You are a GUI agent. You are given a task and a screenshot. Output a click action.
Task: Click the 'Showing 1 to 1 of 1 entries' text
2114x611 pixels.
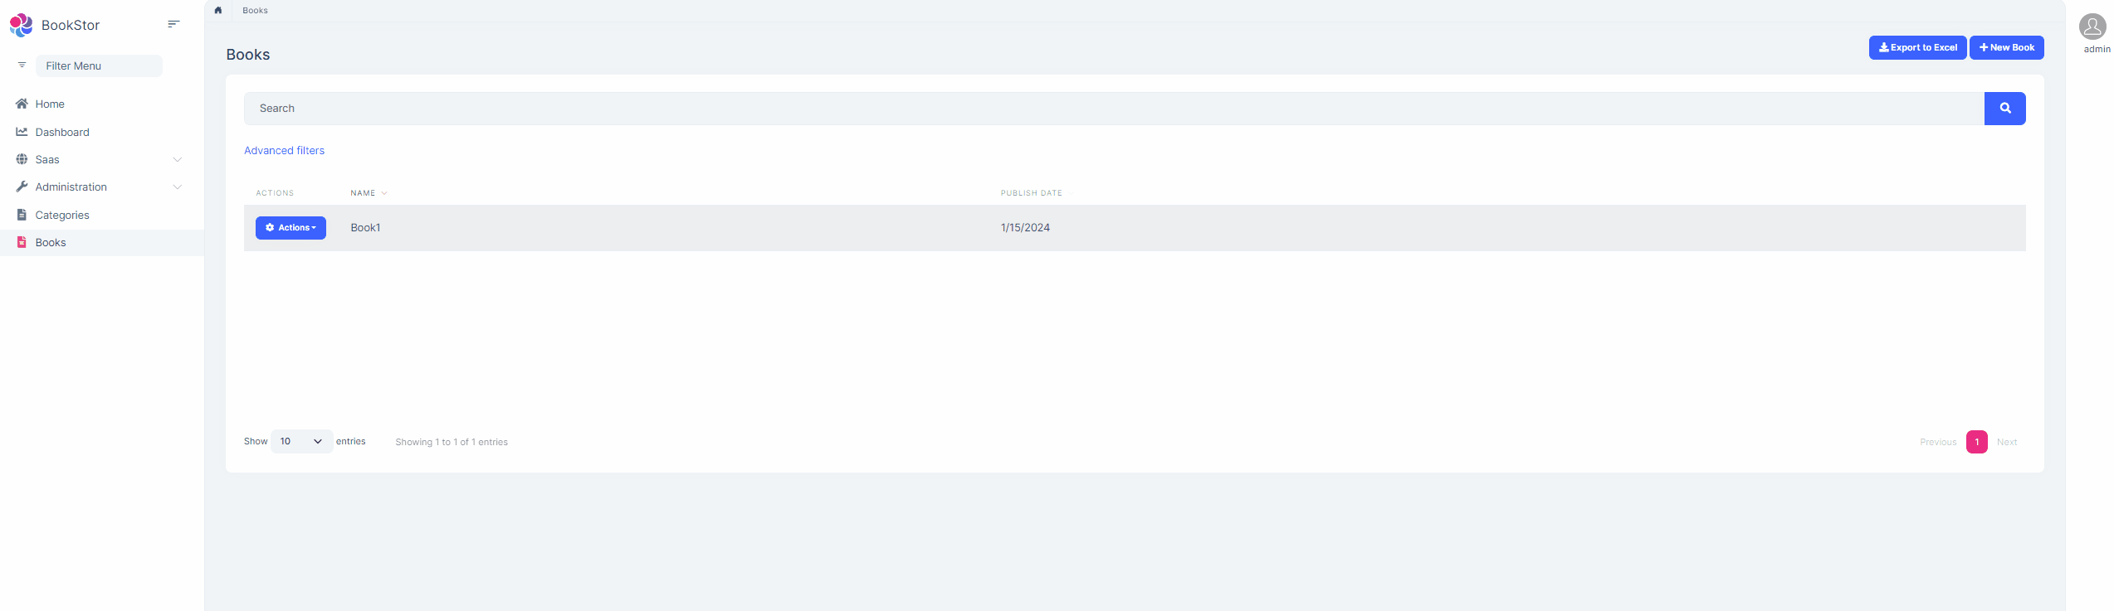[x=452, y=443]
